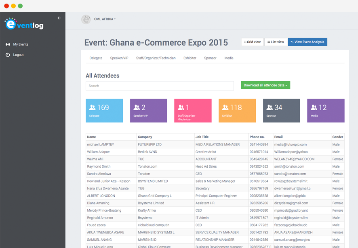Collapse sidebar with back arrow icon
The width and height of the screenshot is (358, 248).
[59, 18]
